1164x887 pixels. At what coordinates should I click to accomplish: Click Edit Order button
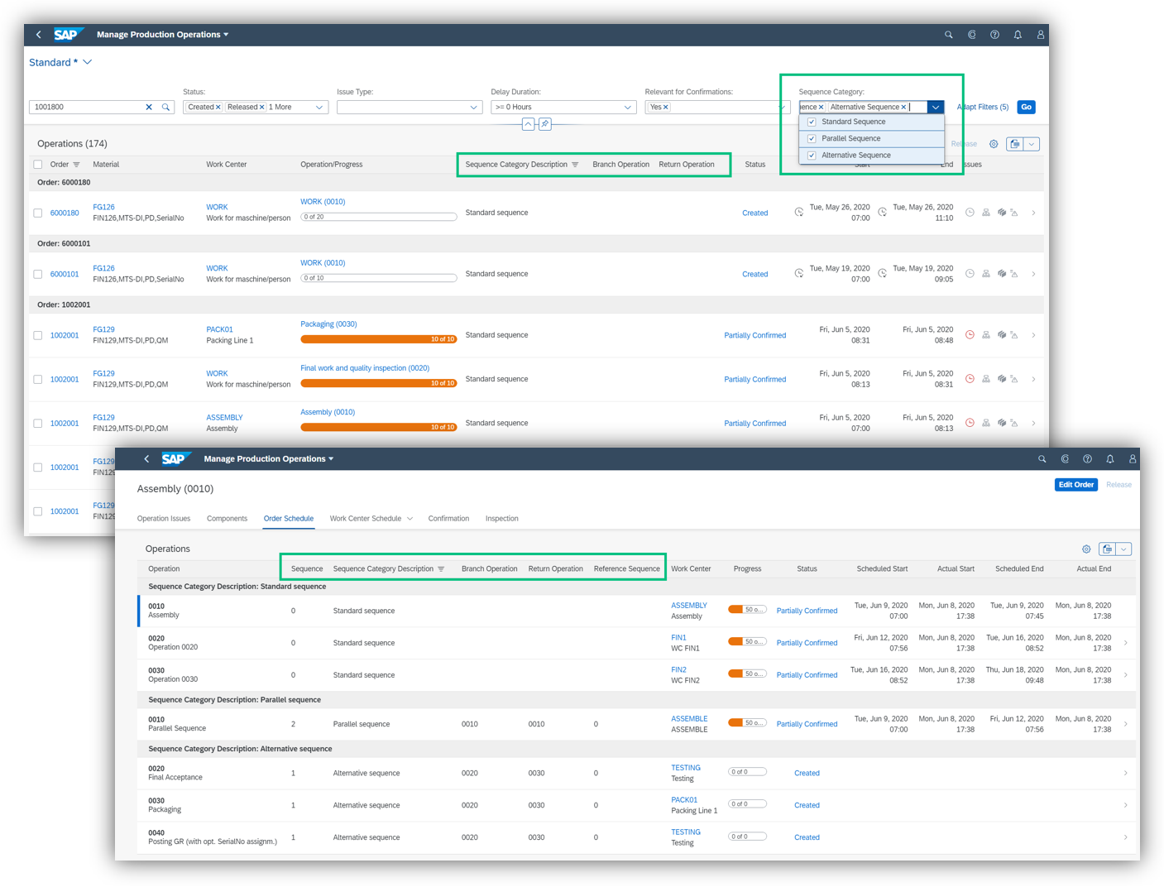[x=1076, y=485]
